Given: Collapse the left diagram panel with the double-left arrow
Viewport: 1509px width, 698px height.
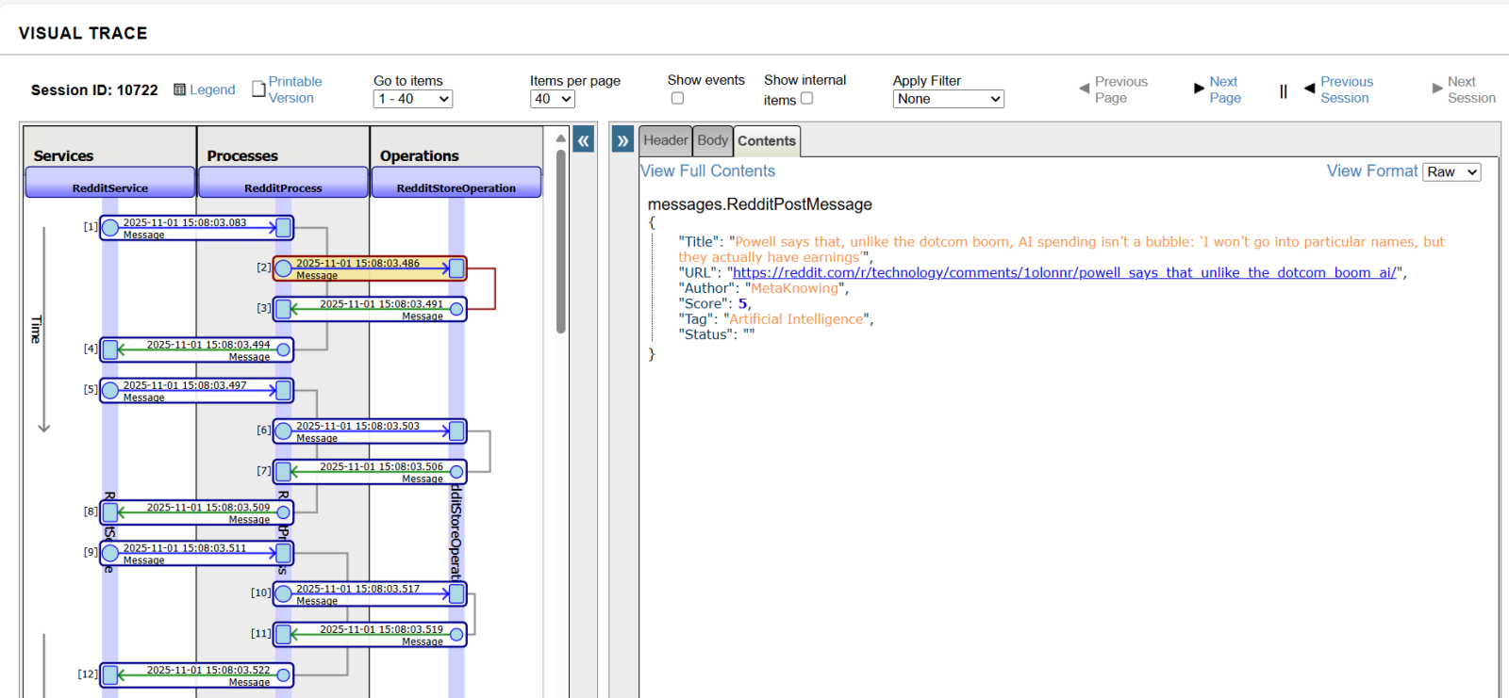Looking at the screenshot, I should click(584, 140).
